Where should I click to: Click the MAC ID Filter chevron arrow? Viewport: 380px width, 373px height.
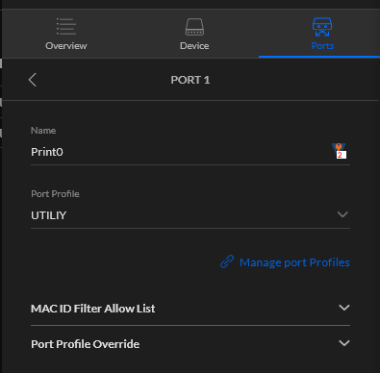point(344,308)
